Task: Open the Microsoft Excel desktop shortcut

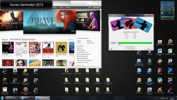Action: pos(170,52)
